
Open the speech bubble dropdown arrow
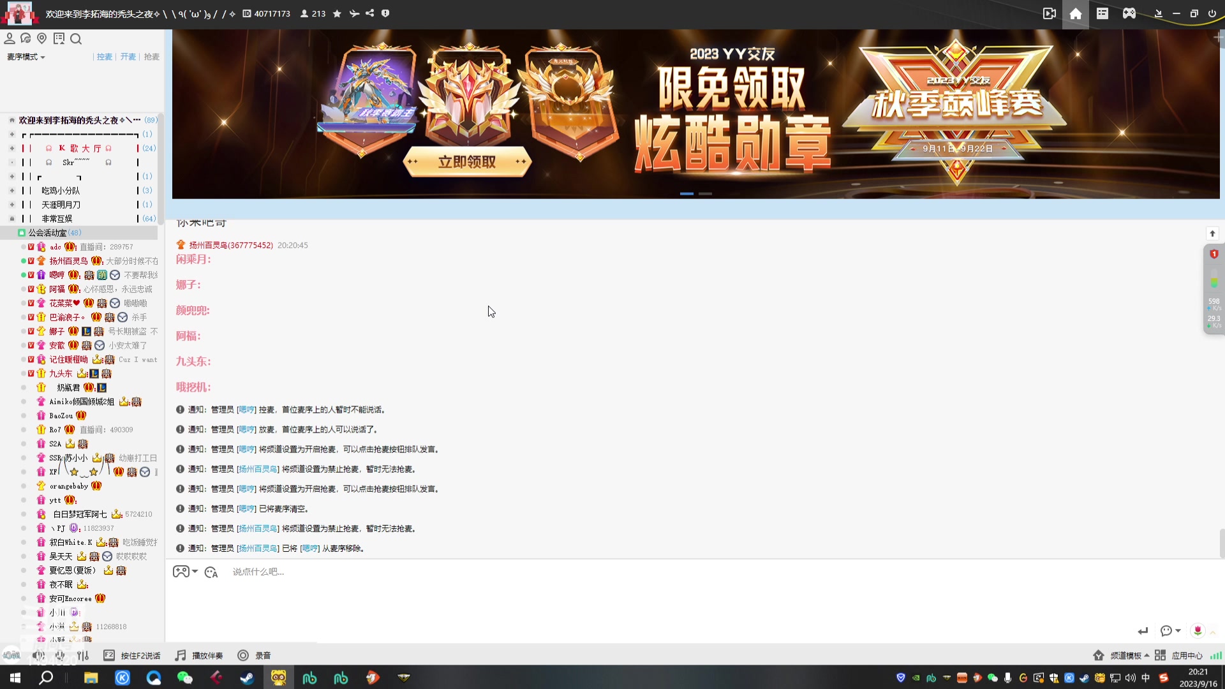(1178, 630)
